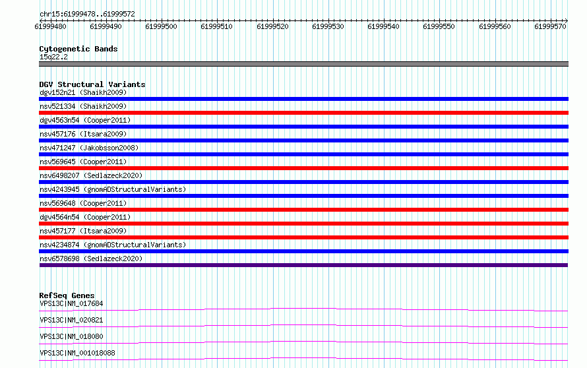The width and height of the screenshot is (587, 368).
Task: Select the red bar under nsv569648
Action: pos(303,210)
